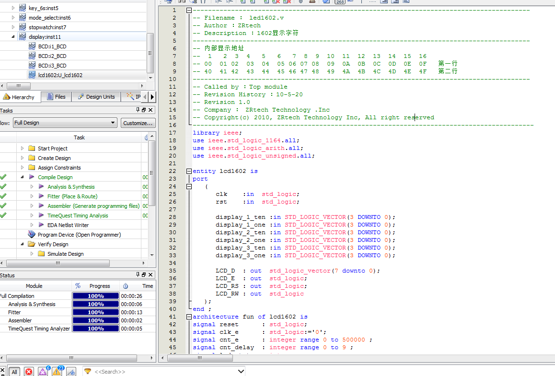The width and height of the screenshot is (555, 376).
Task: Switch to the Files tab
Action: tap(56, 97)
